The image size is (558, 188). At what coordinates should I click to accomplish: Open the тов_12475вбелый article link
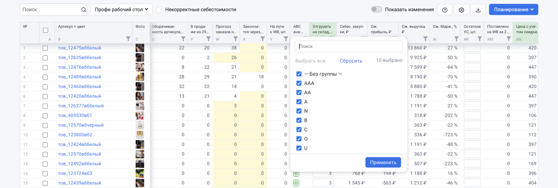pos(79,48)
